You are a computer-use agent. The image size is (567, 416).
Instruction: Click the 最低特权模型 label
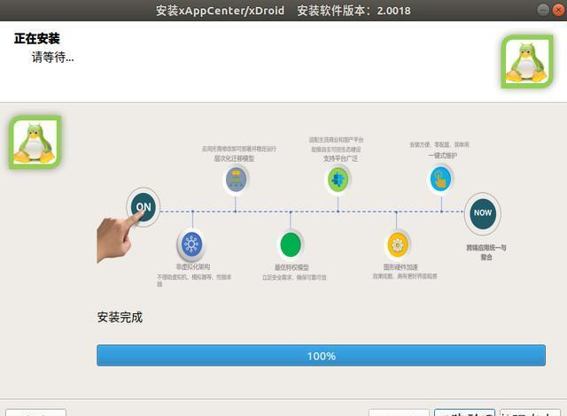point(291,267)
